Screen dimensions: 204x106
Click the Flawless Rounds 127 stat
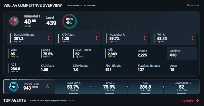click(x=149, y=68)
